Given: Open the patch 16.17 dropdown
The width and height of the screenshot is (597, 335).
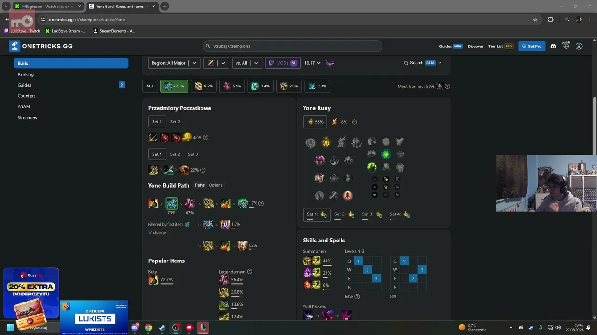Looking at the screenshot, I should pyautogui.click(x=312, y=63).
